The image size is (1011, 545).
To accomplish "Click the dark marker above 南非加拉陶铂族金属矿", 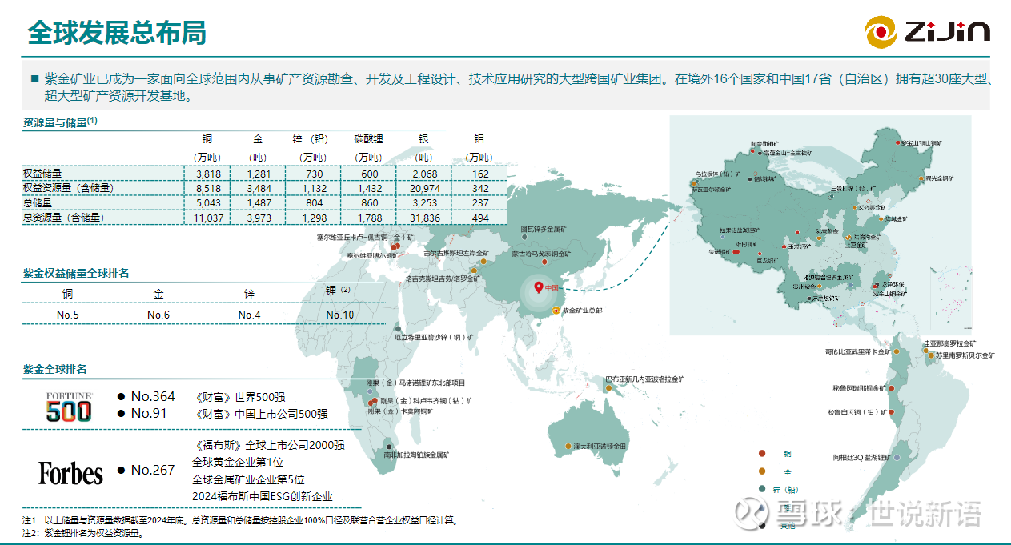I will tap(390, 447).
